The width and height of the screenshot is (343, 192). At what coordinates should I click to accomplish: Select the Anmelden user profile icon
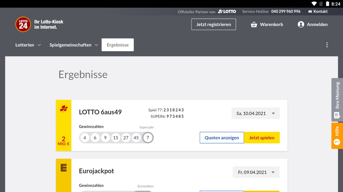click(301, 24)
